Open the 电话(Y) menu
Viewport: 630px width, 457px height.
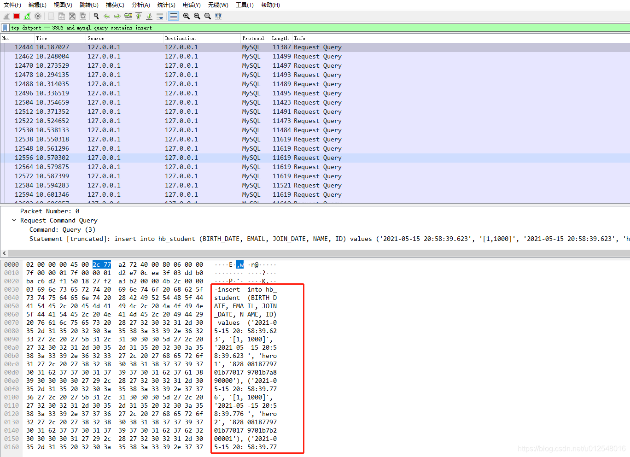(192, 5)
